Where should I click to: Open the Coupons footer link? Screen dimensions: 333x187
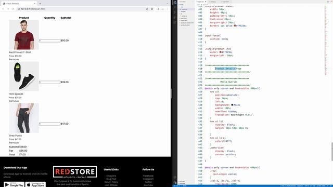pyautogui.click(x=111, y=176)
